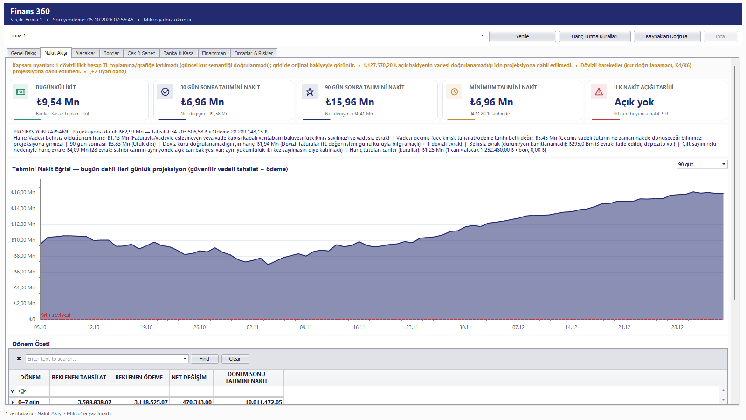Viewport: 746px width, 420px height.
Task: Open the Banka & Kasa tab
Action: pyautogui.click(x=179, y=53)
